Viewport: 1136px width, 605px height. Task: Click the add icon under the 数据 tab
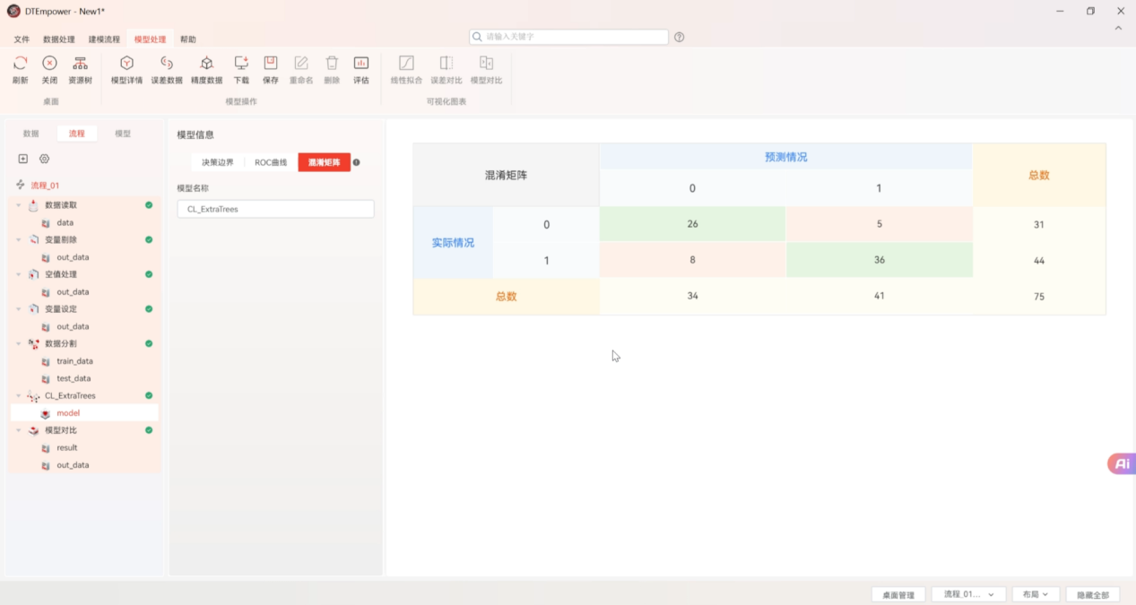[x=23, y=159]
